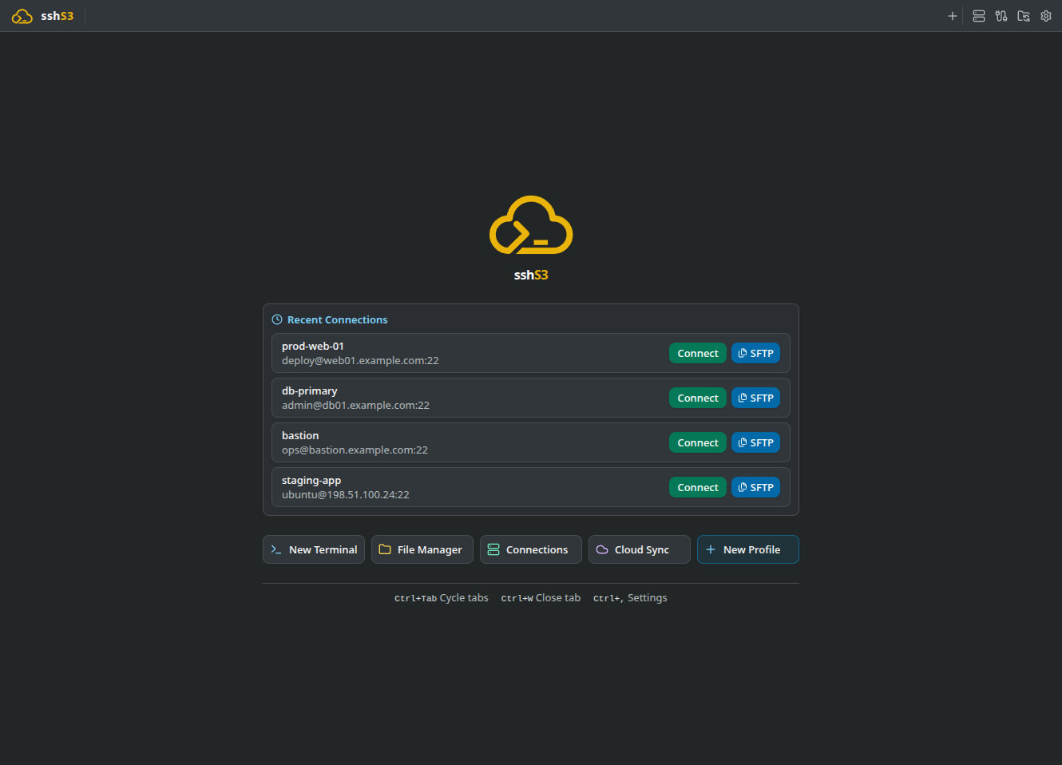Connect to staging-app
Screen dimensions: 1062x765
click(x=698, y=487)
